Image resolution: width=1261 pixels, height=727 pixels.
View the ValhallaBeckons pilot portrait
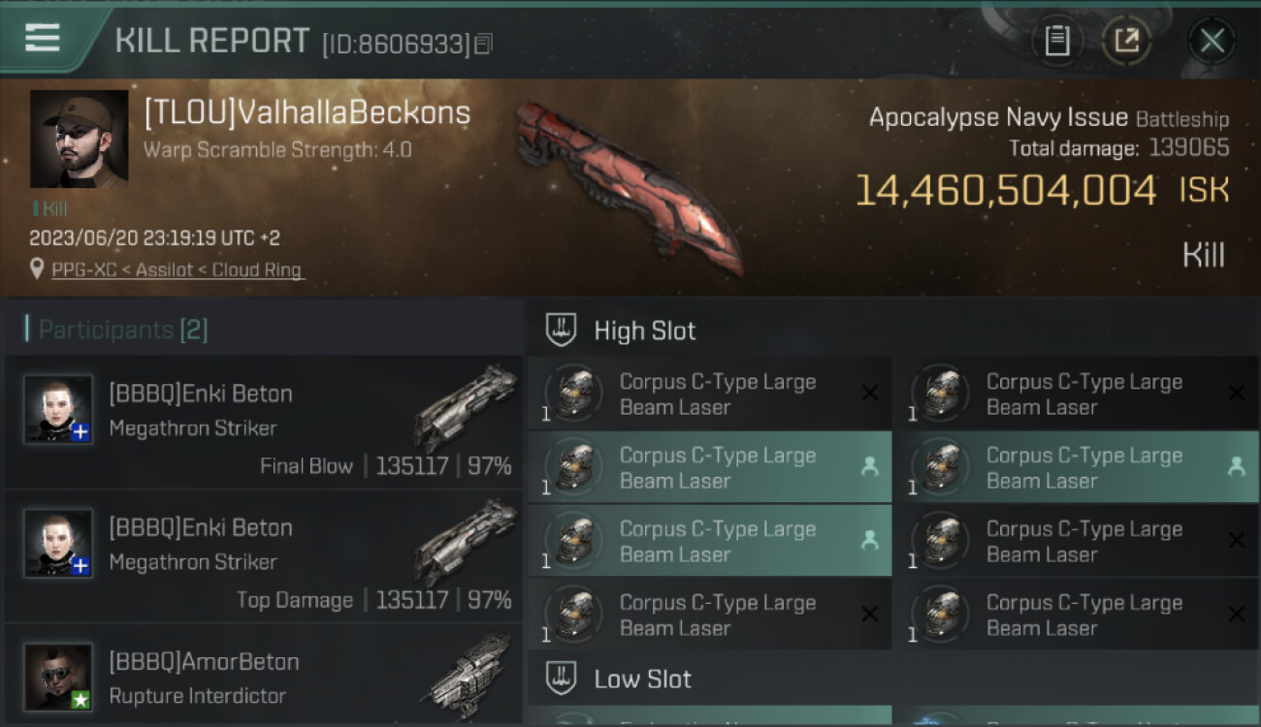[80, 139]
